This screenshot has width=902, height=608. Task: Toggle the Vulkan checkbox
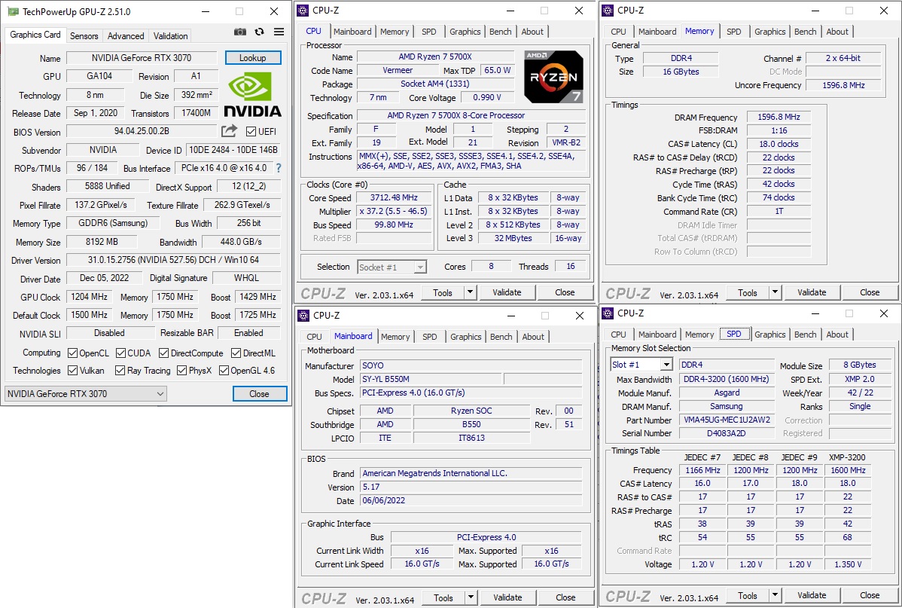pos(72,370)
